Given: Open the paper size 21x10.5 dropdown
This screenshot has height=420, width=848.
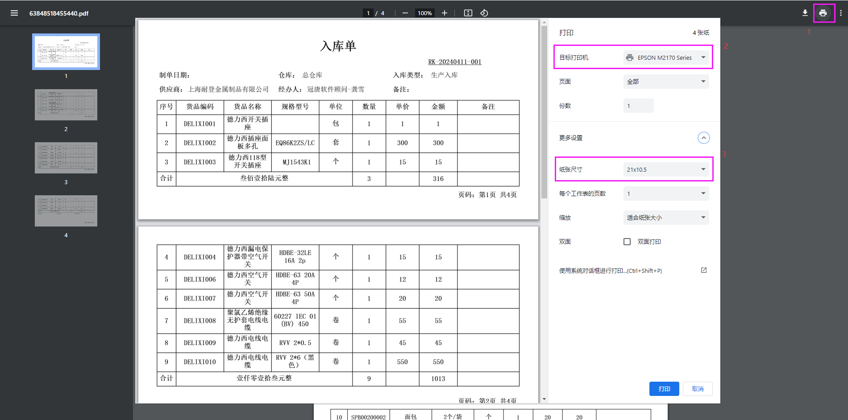Looking at the screenshot, I should tap(666, 169).
